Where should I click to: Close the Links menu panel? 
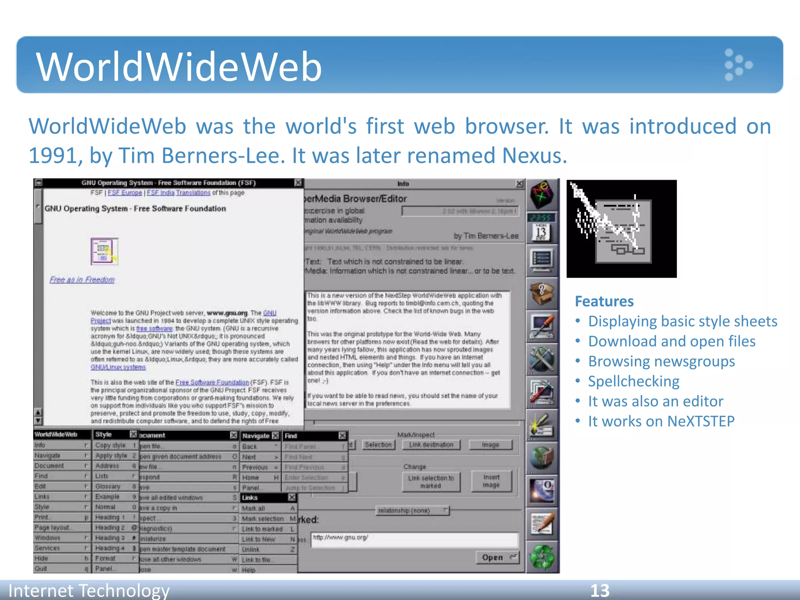[x=292, y=497]
